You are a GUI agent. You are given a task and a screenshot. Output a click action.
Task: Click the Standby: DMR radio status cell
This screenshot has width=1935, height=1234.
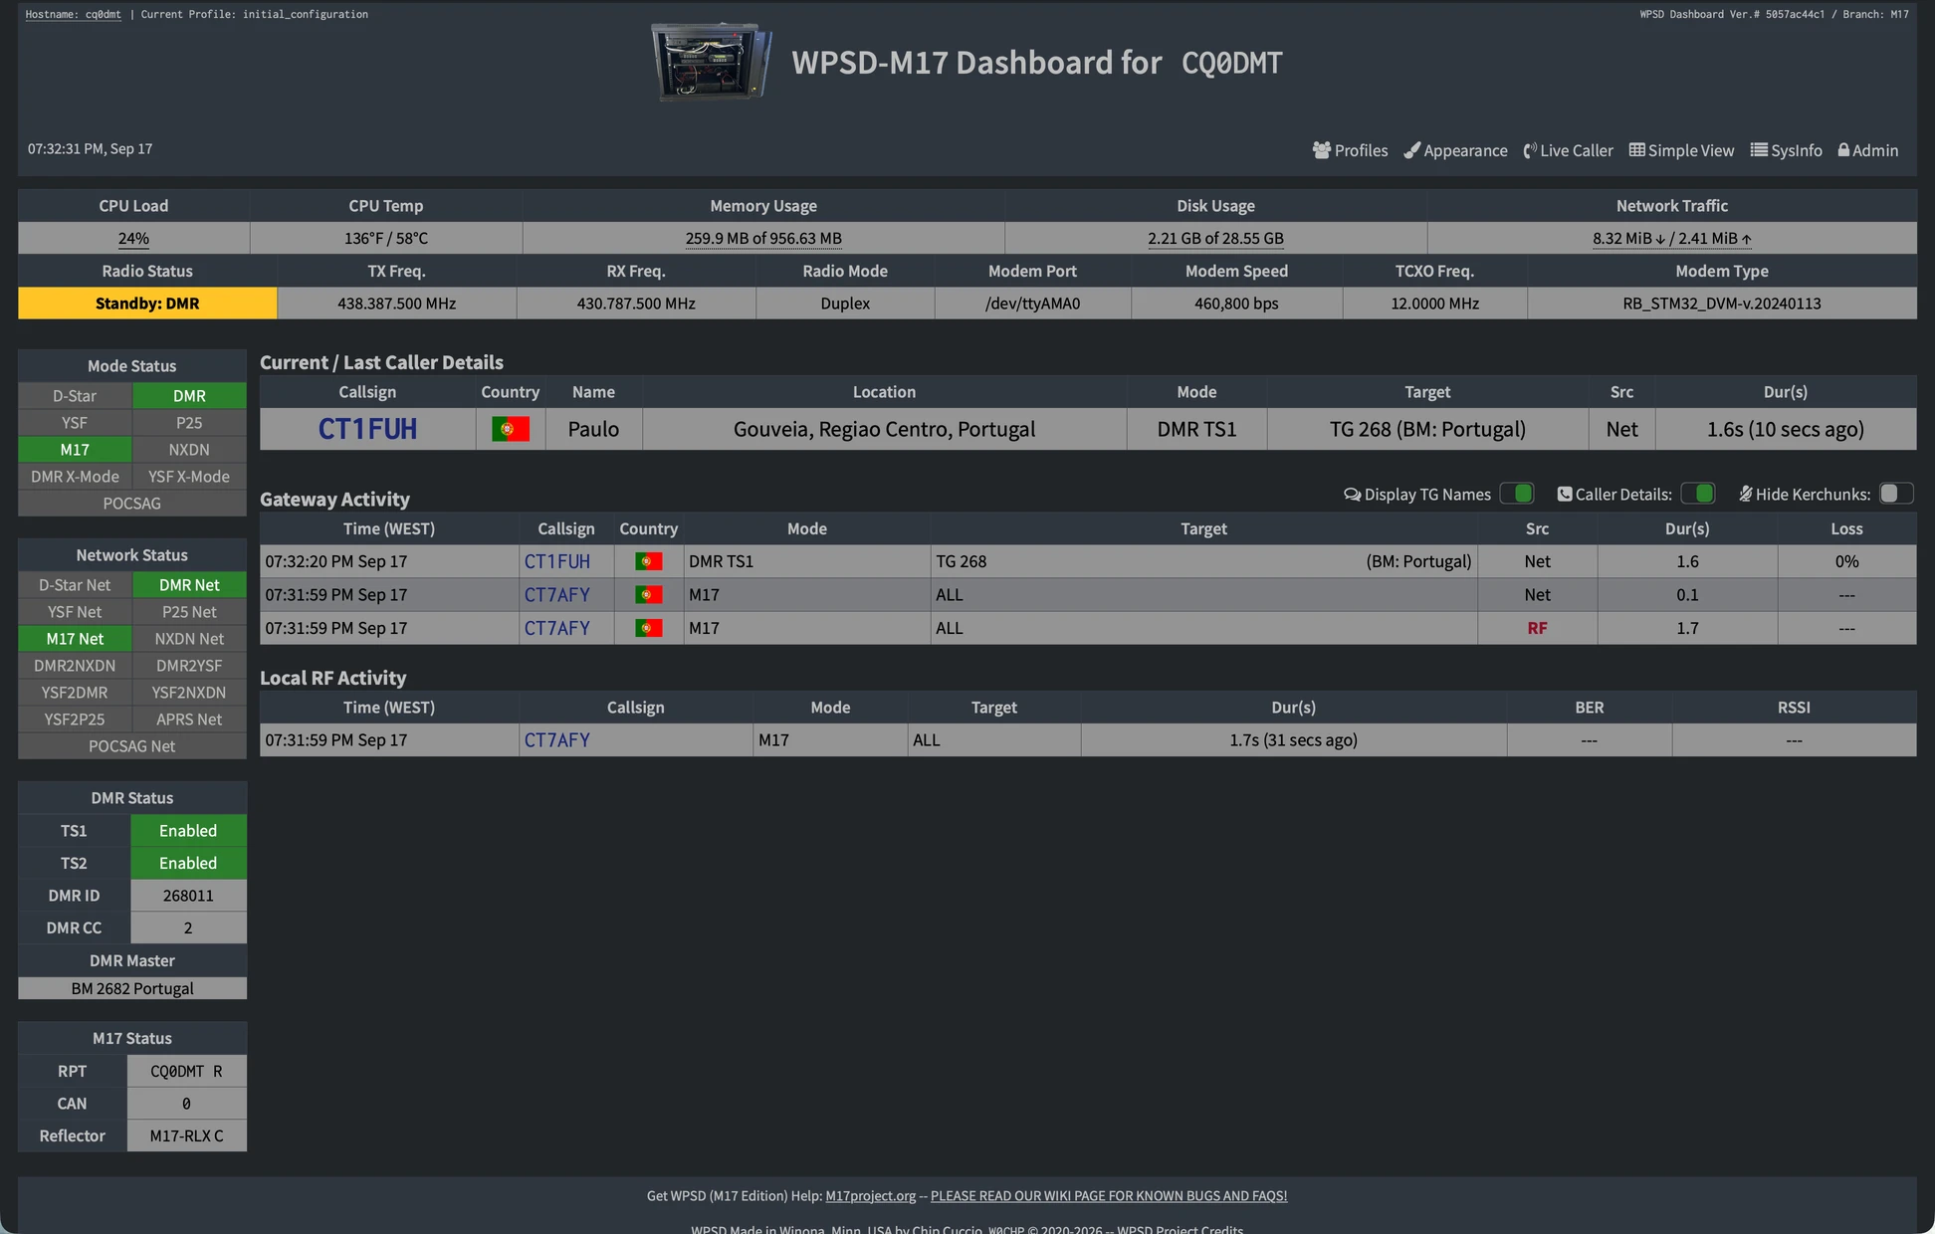click(147, 304)
